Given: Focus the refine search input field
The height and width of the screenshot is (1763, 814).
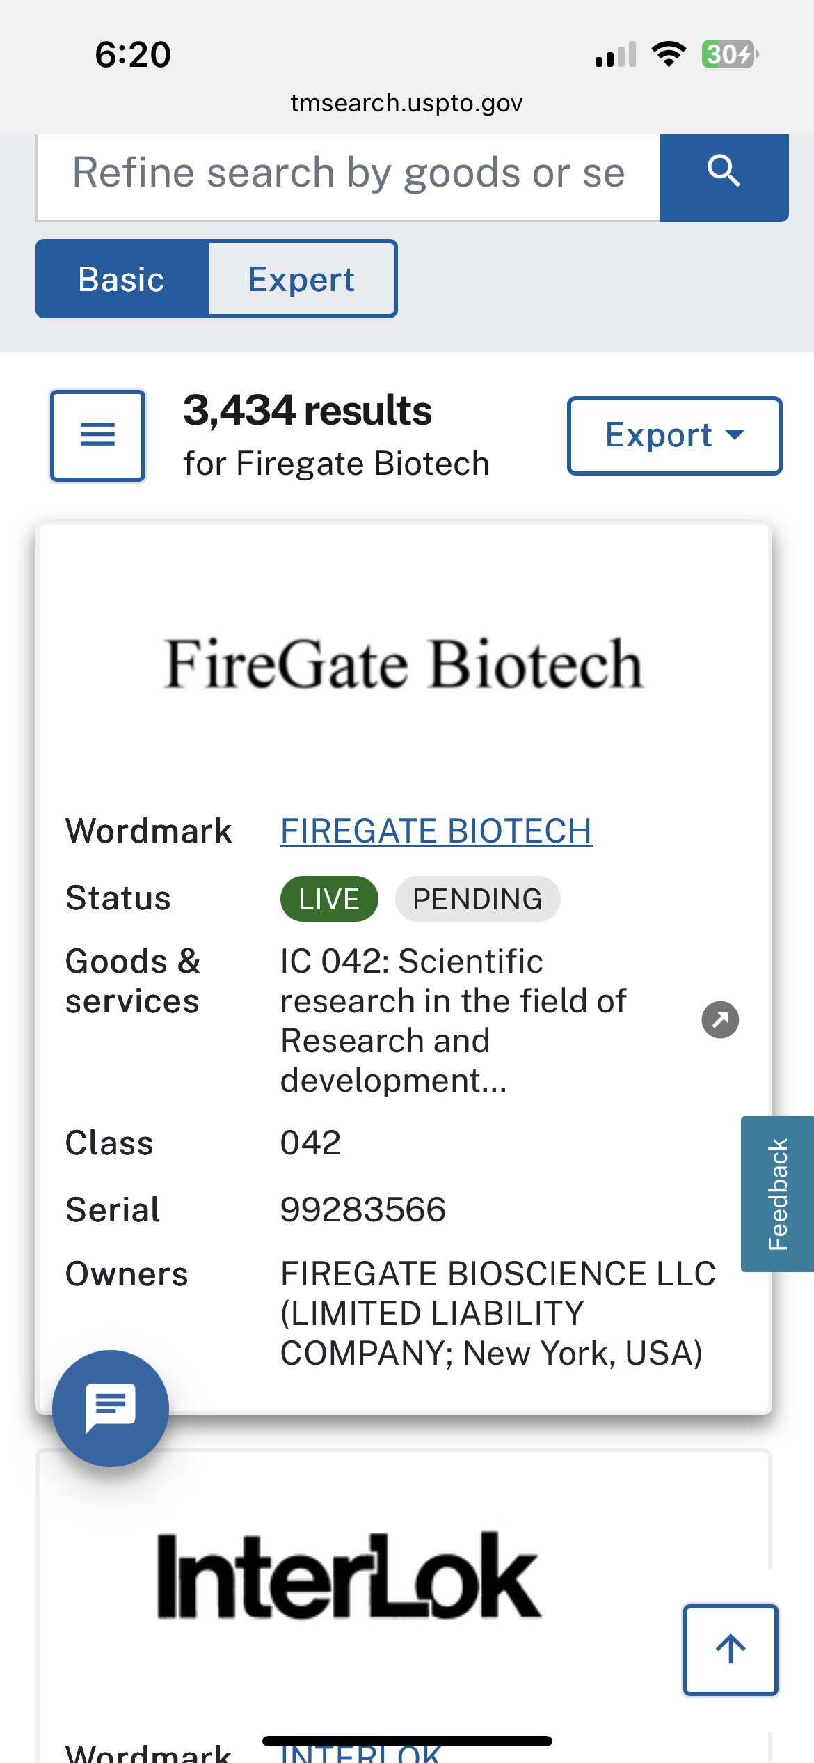Looking at the screenshot, I should [349, 178].
